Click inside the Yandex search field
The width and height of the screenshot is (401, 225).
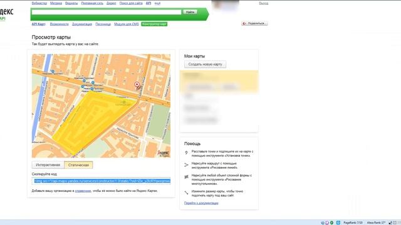pyautogui.click(x=107, y=12)
